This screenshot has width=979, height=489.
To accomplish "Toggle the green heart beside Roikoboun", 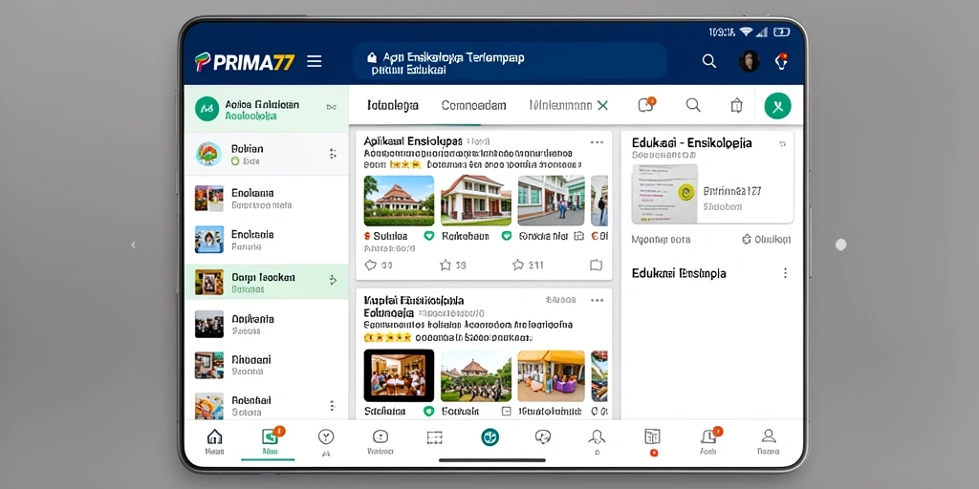I will 507,236.
